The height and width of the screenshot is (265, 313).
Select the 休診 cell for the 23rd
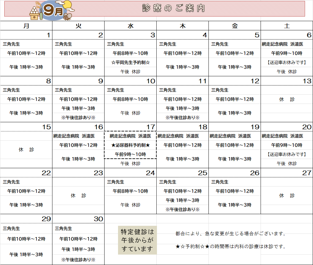click(x=78, y=195)
